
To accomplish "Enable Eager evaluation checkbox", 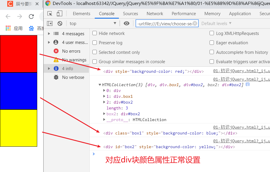I will (x=212, y=42).
